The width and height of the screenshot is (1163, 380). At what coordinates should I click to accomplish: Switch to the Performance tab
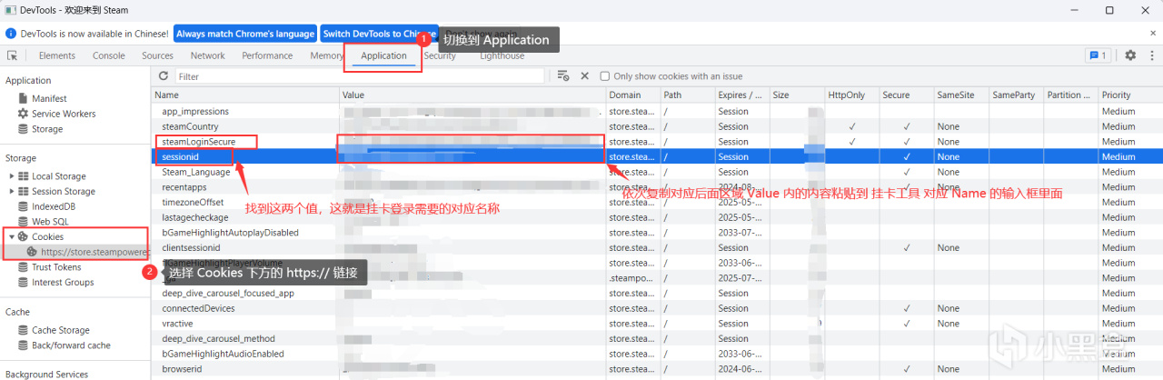(x=267, y=55)
